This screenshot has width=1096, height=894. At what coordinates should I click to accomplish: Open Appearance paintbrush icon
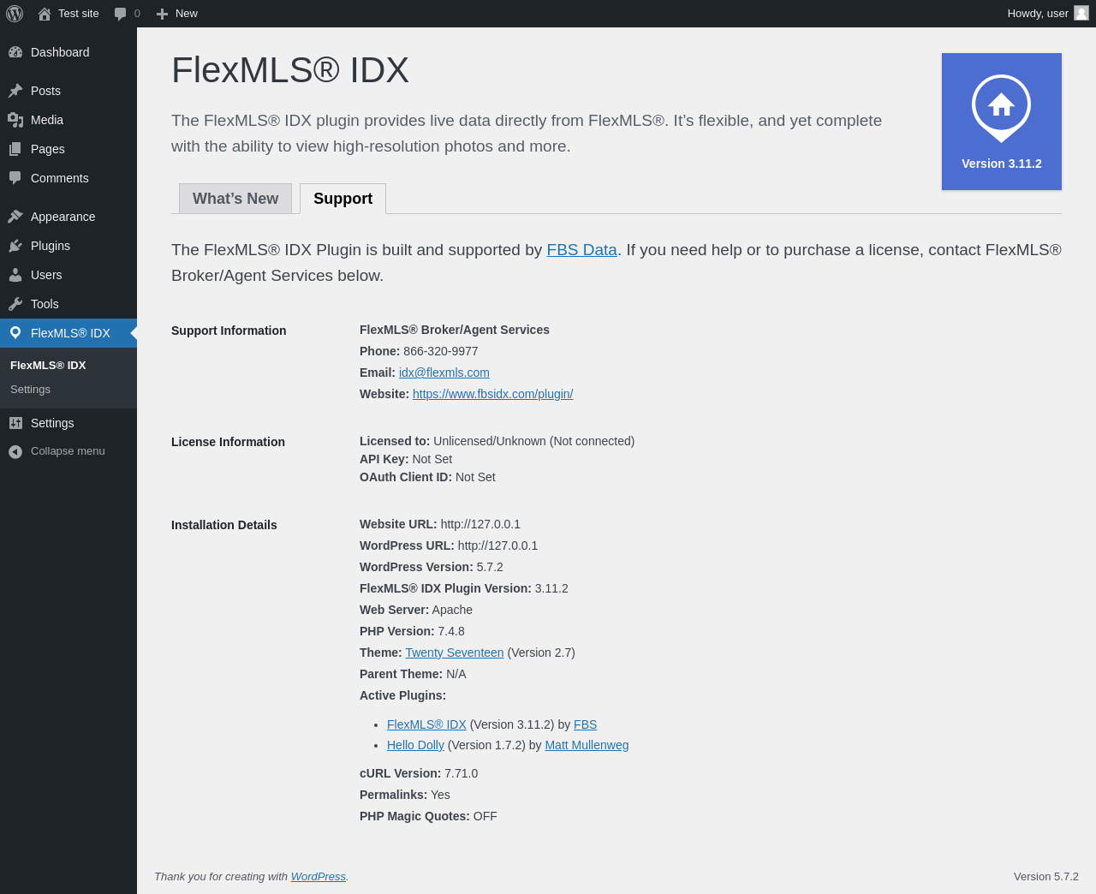click(x=15, y=217)
